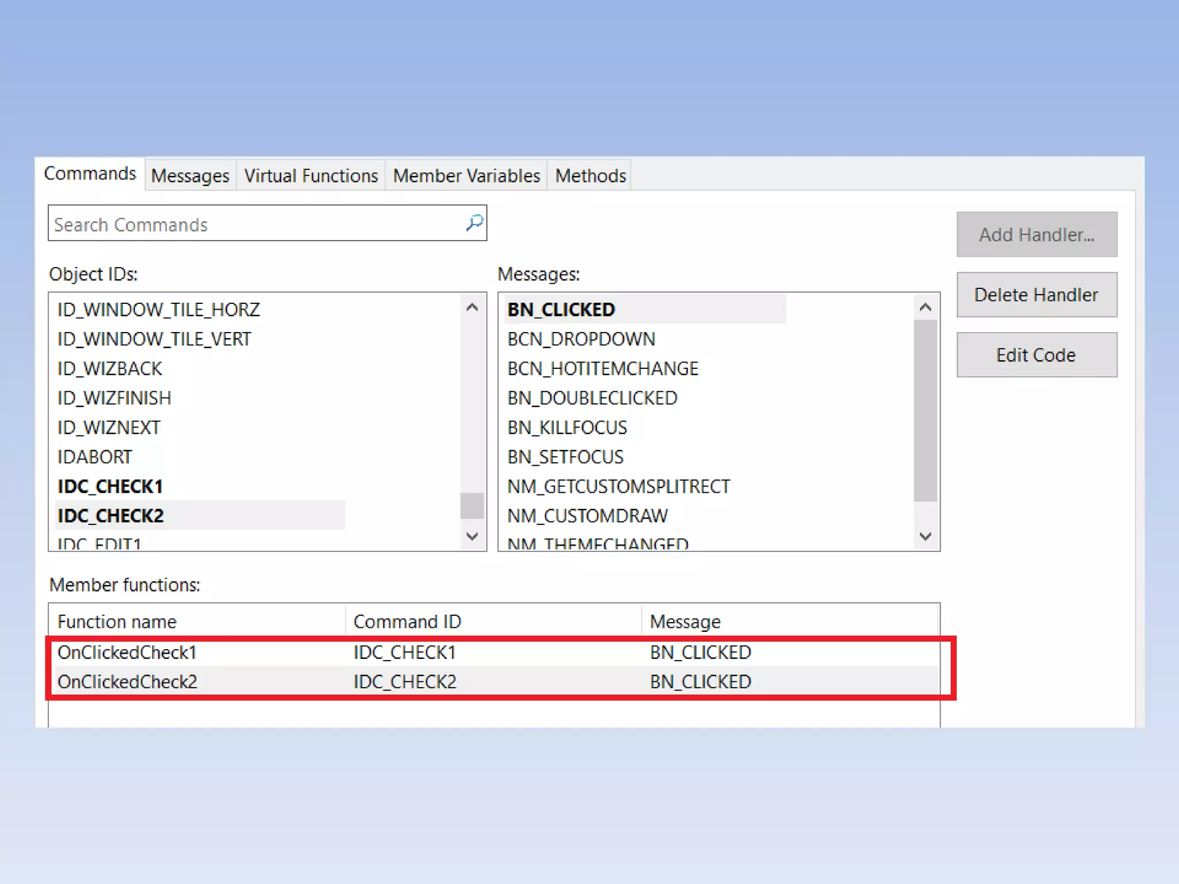Focus the Search Commands field
Image resolution: width=1179 pixels, height=884 pixels.
tap(253, 224)
